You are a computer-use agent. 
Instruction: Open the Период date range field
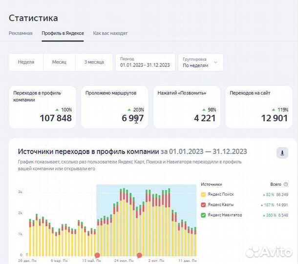[x=145, y=63]
